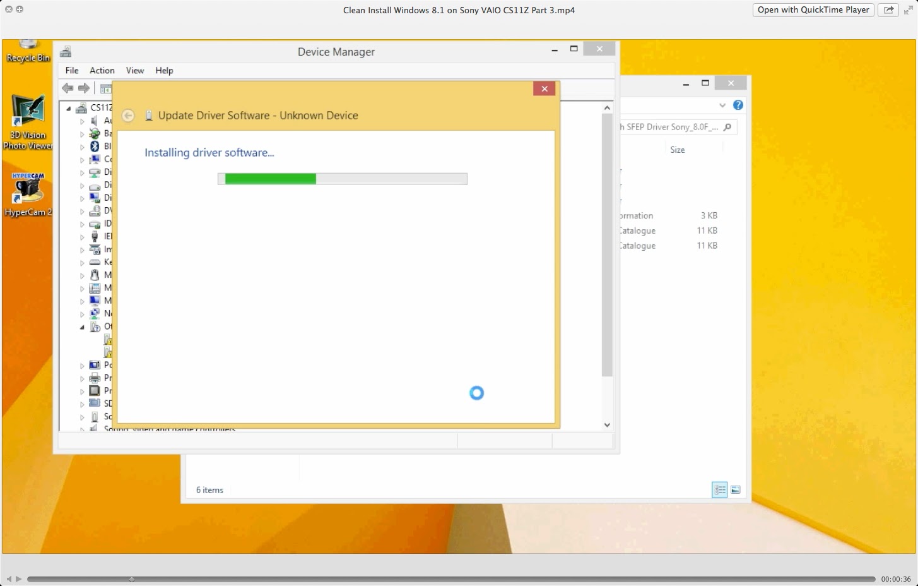Expand the Sound, video and game controllers node
This screenshot has height=586, width=918.
(81, 428)
